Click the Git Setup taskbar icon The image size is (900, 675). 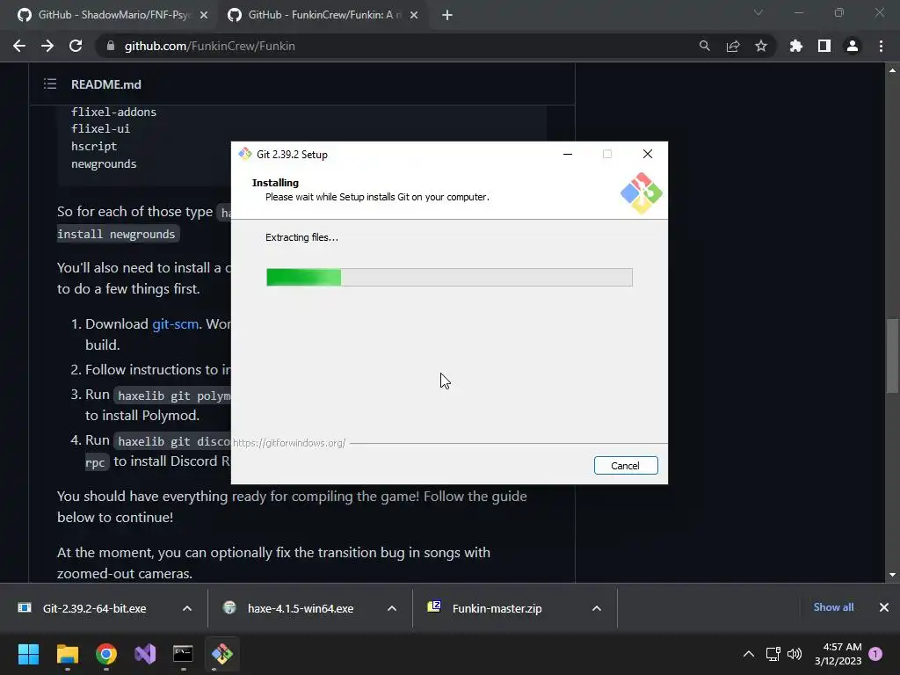pos(222,654)
